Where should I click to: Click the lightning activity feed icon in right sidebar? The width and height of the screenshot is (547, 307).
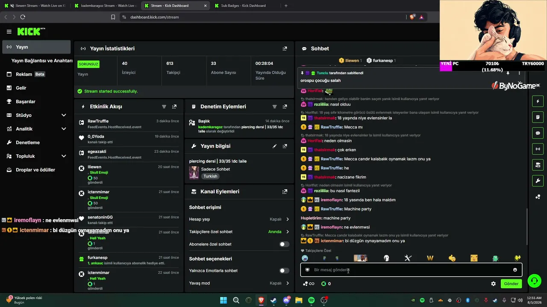click(x=538, y=101)
